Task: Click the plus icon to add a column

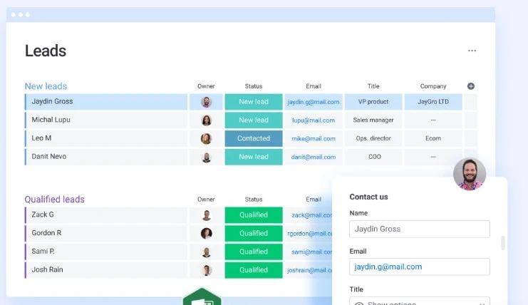Action: tap(471, 86)
